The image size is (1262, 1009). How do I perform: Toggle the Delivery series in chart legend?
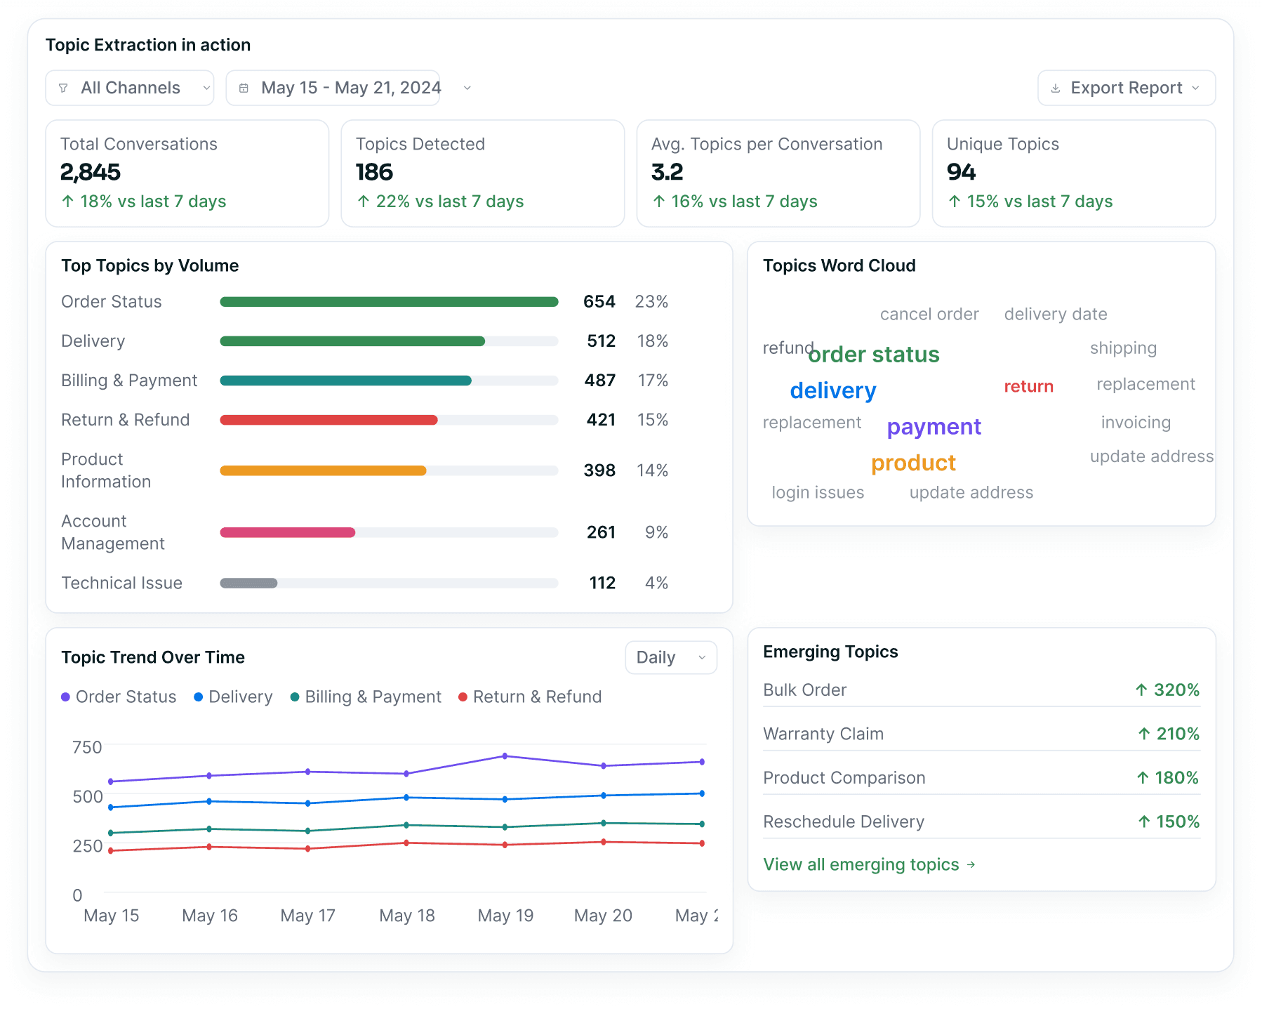point(233,697)
